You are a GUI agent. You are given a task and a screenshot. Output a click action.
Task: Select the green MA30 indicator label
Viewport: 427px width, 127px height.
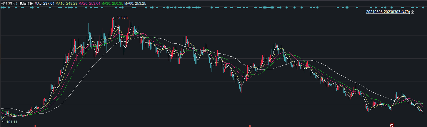coord(112,3)
